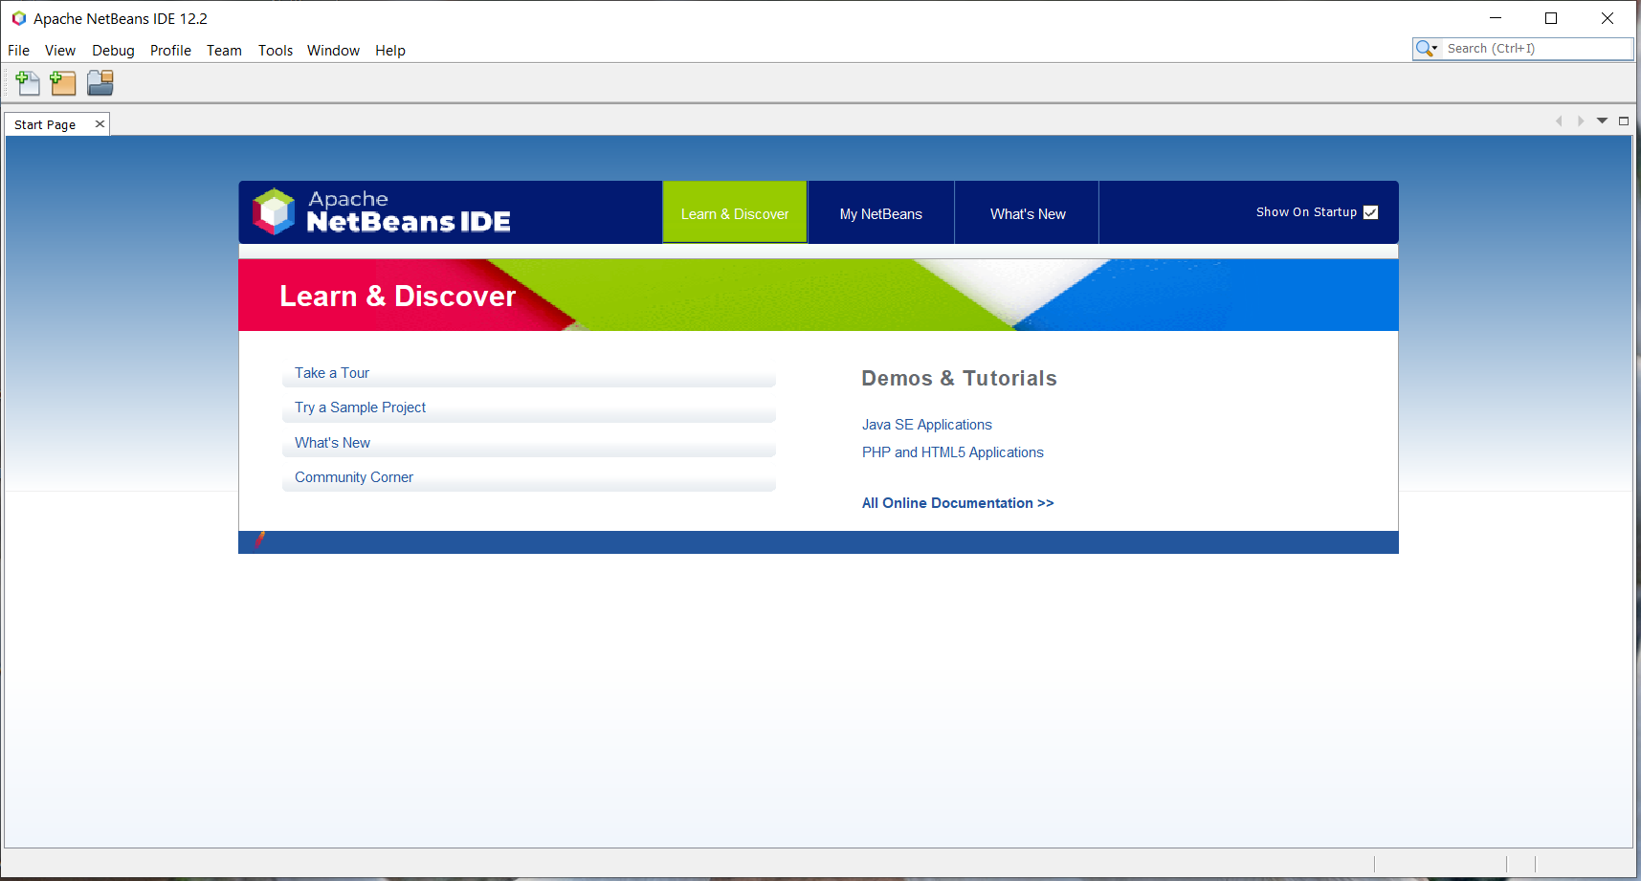The width and height of the screenshot is (1641, 881).
Task: Open the Team menu
Action: point(224,51)
